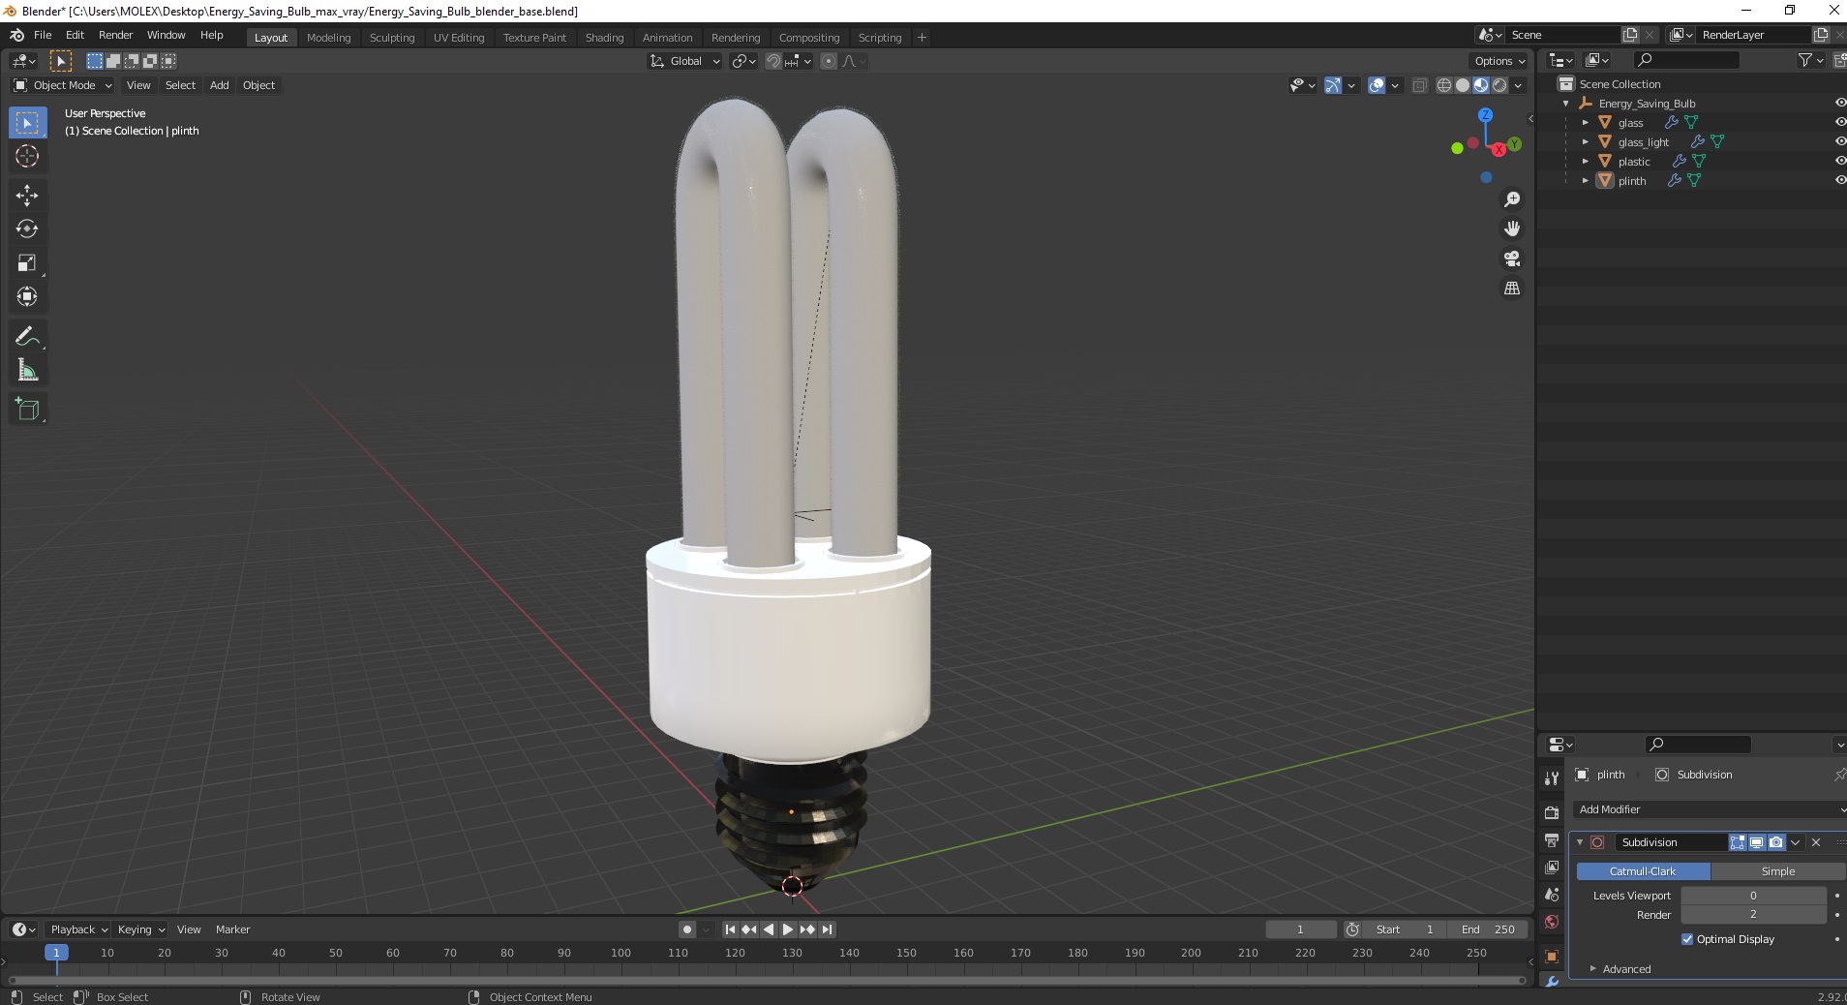Open the viewport Add menu
The image size is (1847, 1005).
point(220,85)
